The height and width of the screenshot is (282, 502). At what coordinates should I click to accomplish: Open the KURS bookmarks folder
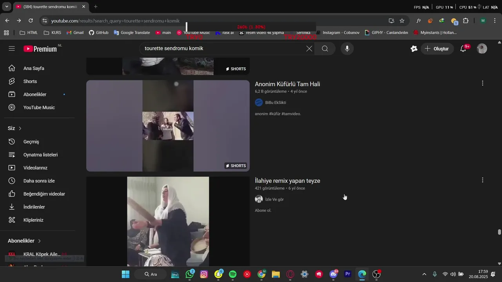tap(53, 33)
